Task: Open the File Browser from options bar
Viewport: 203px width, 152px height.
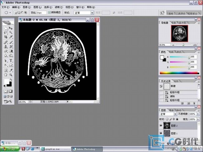Action: pos(162,13)
